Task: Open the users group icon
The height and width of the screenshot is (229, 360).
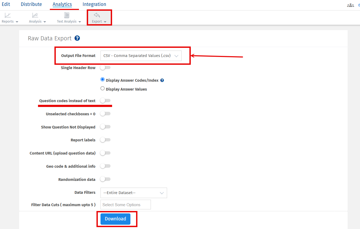Action: point(351,5)
